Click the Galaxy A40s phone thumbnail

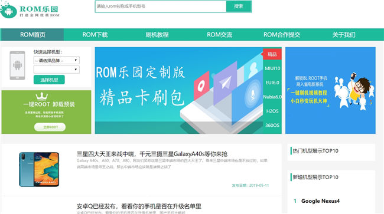[x=39, y=169]
